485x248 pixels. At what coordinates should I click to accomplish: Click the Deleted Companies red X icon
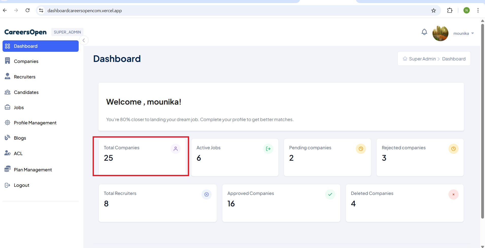pos(453,194)
